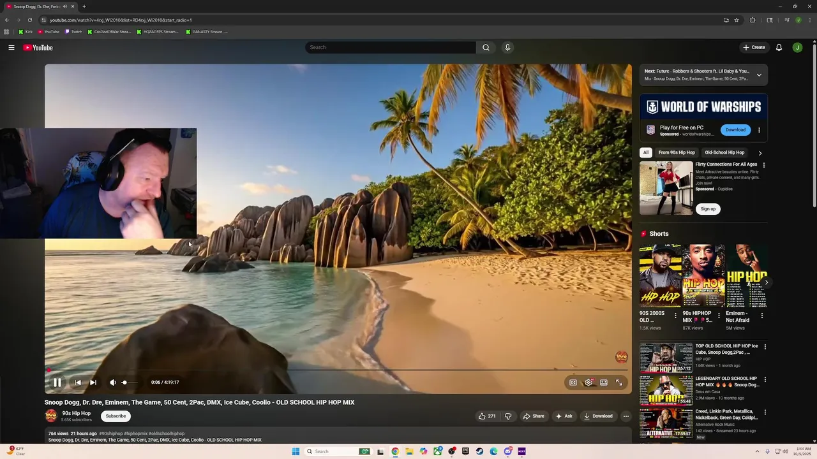
Task: Open the Eminem - Not Afraid Short
Action: pyautogui.click(x=746, y=275)
